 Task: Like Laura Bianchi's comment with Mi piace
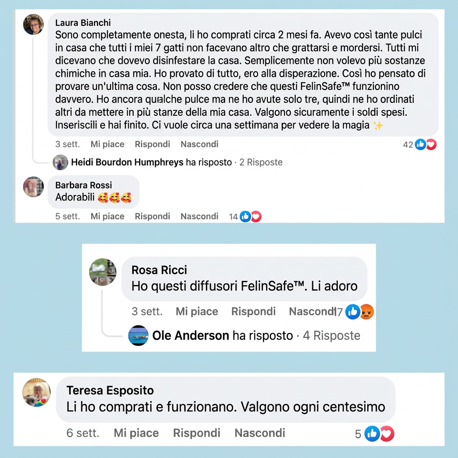point(107,144)
